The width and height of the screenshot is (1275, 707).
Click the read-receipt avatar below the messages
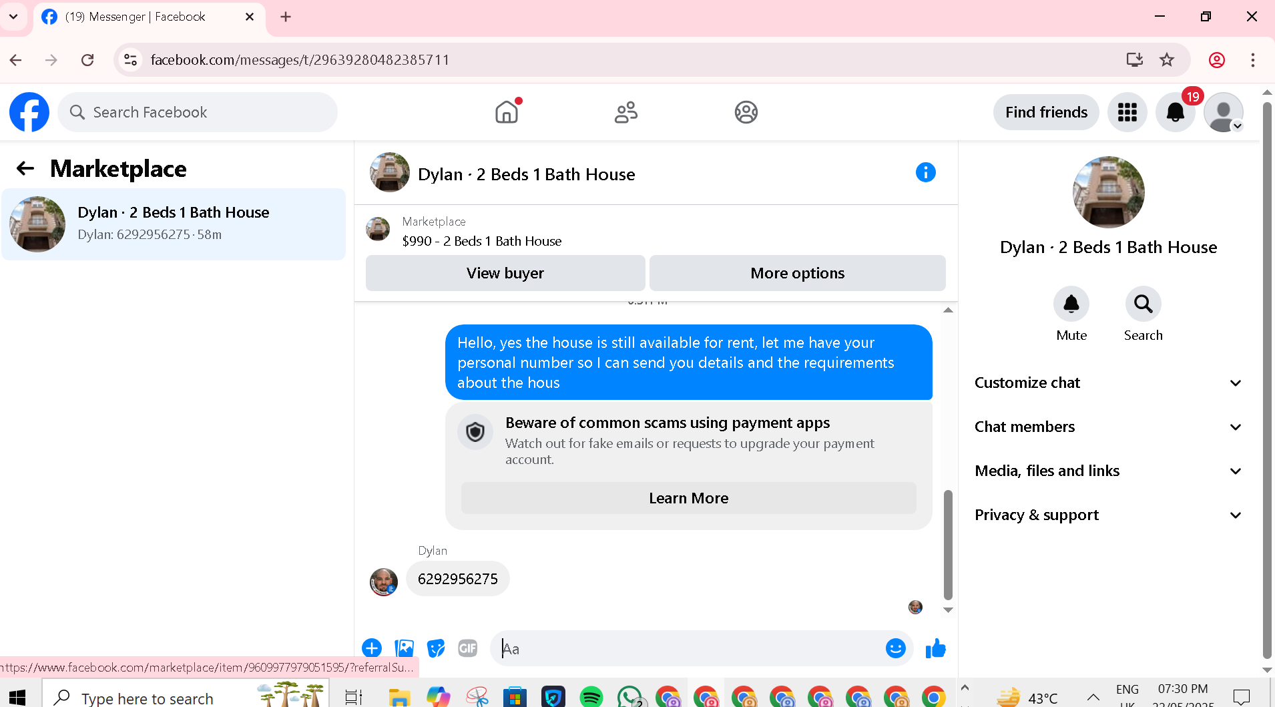[x=915, y=607]
